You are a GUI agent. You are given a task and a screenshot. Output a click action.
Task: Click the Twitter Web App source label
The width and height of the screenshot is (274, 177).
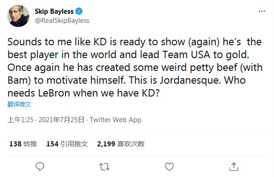coord(116,120)
